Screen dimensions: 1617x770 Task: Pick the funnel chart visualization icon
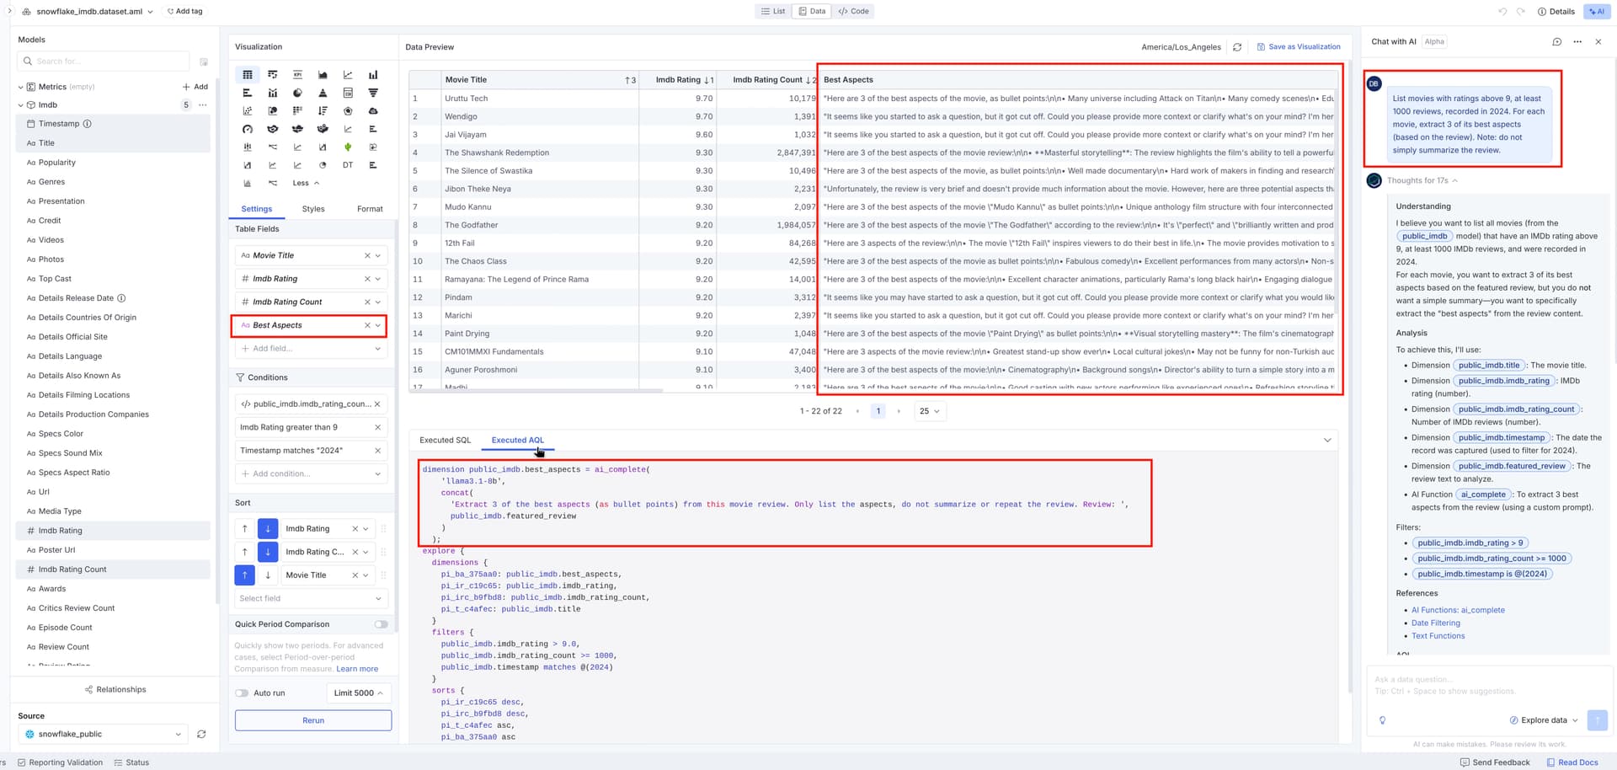(x=373, y=93)
